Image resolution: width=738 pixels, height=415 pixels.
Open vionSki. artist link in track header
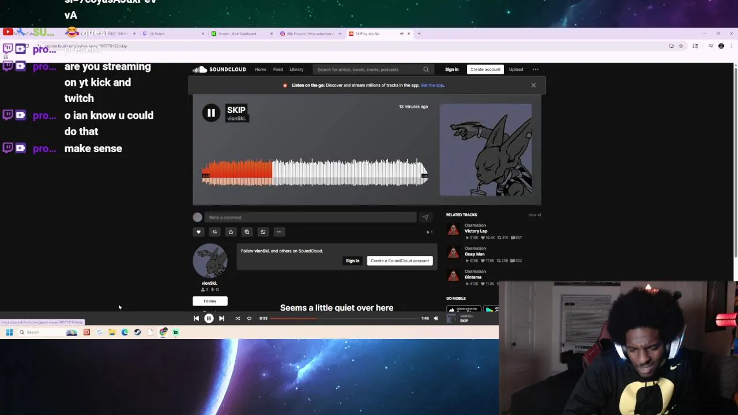(x=236, y=118)
